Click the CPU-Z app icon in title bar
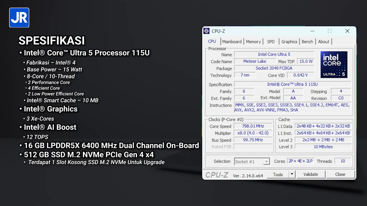Screen dimensions: 367x206 pos(206,31)
